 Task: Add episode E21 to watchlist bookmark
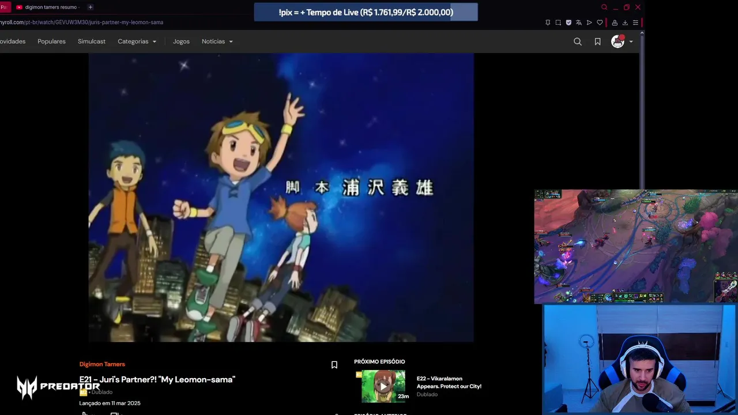(334, 365)
